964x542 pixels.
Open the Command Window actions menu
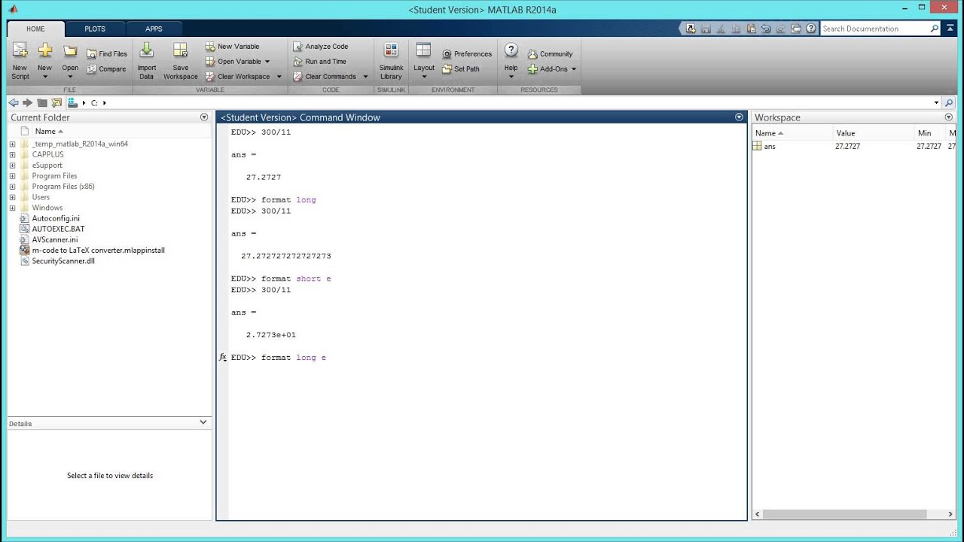[x=739, y=117]
